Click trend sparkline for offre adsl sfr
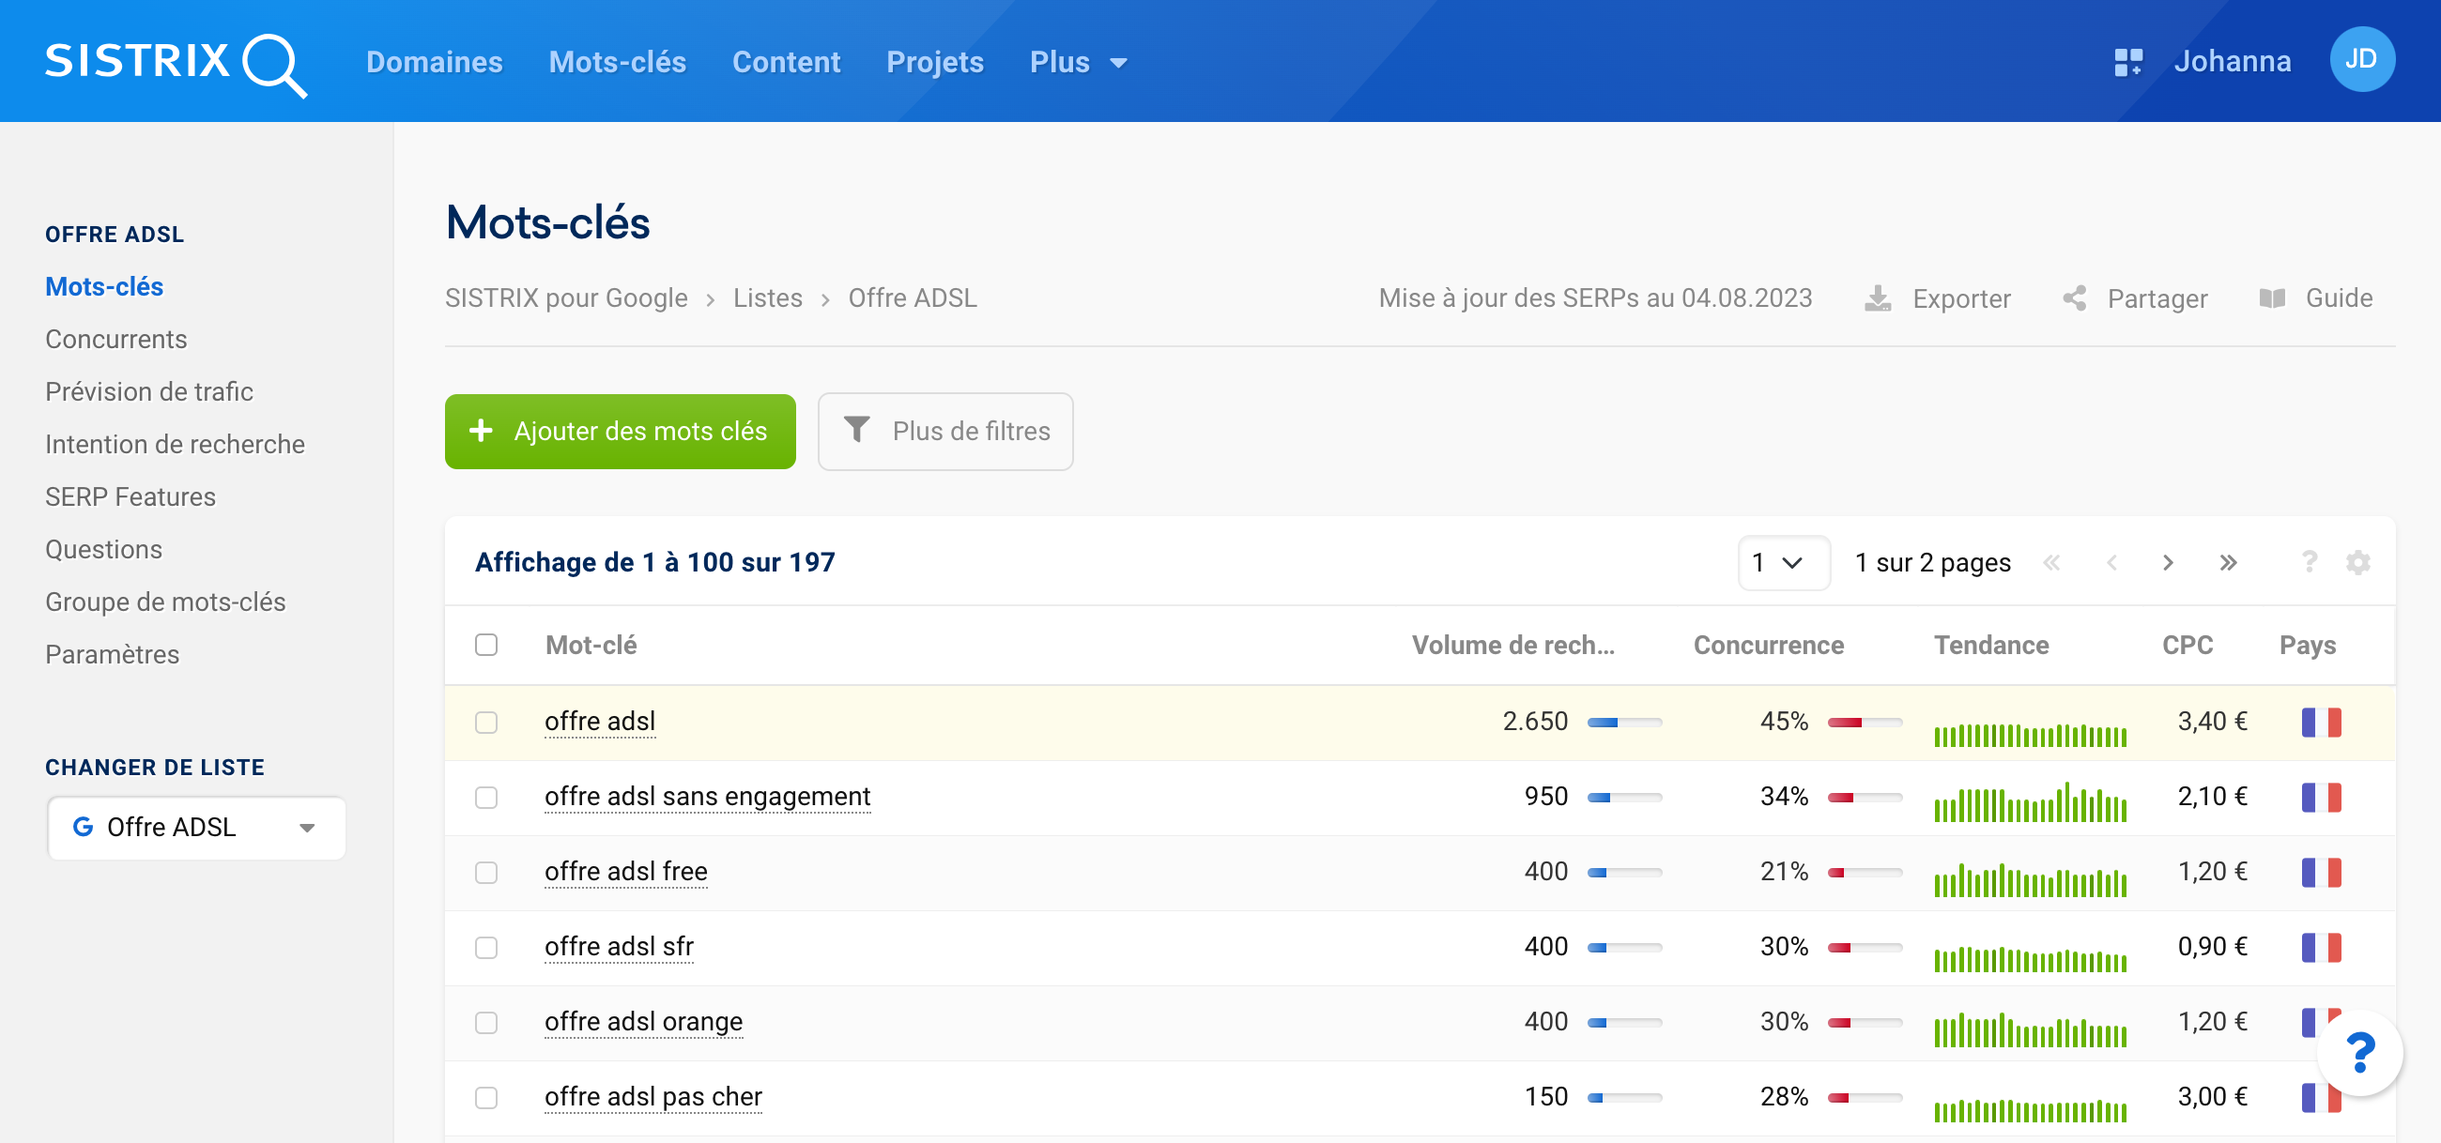This screenshot has height=1143, width=2441. tap(2030, 959)
